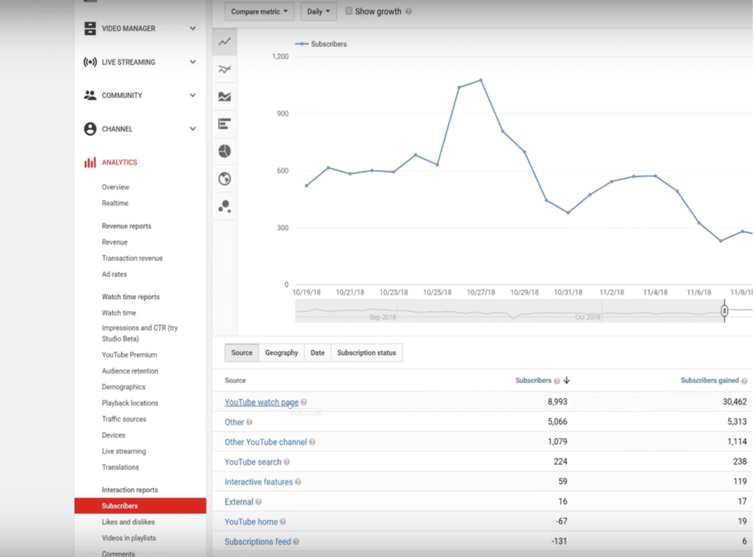The image size is (754, 557).
Task: Open Other YouTube channel source link
Action: click(265, 442)
